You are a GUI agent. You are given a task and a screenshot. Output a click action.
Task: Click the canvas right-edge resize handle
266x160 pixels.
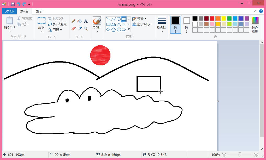[x=218, y=101]
